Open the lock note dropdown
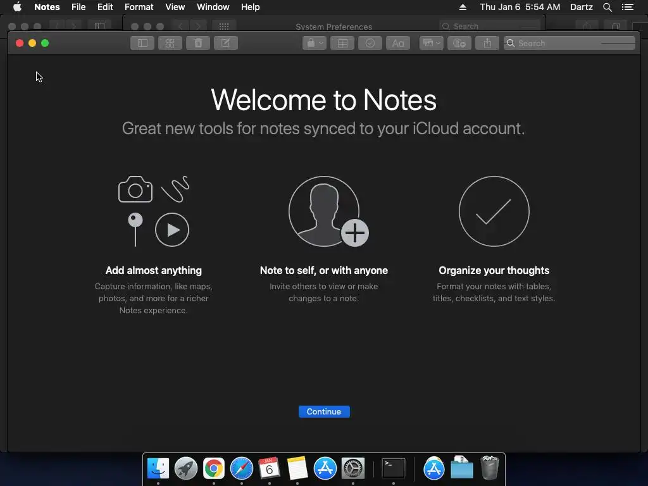This screenshot has width=648, height=486. pyautogui.click(x=315, y=43)
